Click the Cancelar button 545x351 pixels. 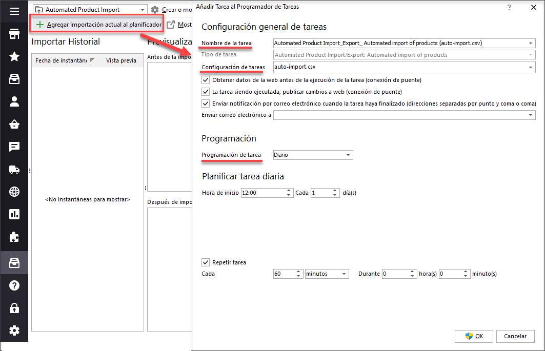point(515,337)
